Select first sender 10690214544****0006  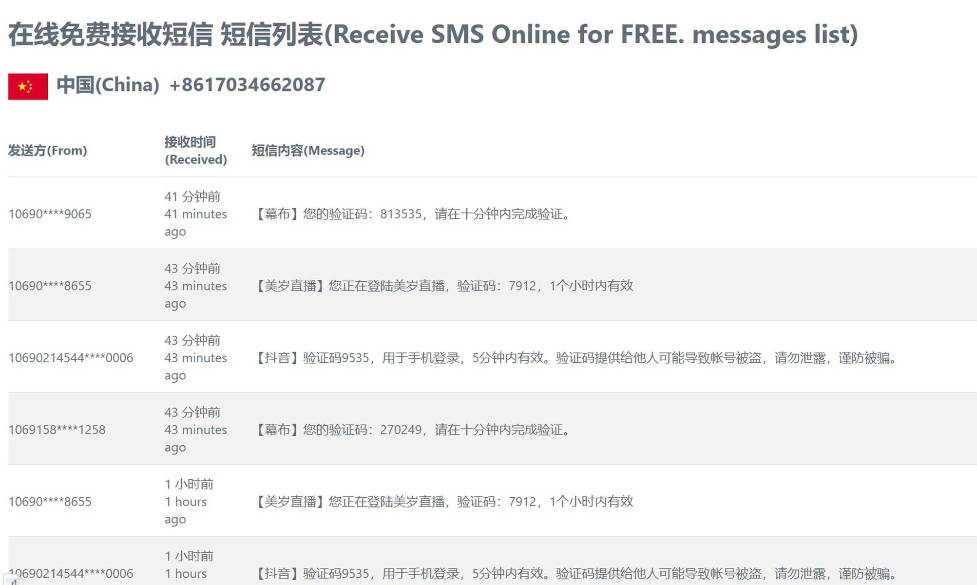point(71,358)
